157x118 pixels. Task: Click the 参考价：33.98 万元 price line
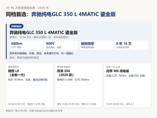(39, 37)
